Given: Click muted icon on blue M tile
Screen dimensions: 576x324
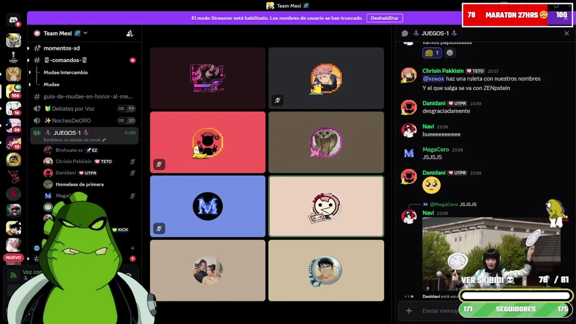Looking at the screenshot, I should click(159, 229).
